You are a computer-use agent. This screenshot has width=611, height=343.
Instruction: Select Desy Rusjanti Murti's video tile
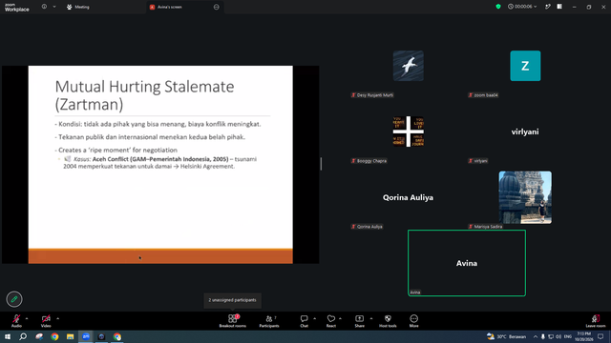[x=408, y=66]
